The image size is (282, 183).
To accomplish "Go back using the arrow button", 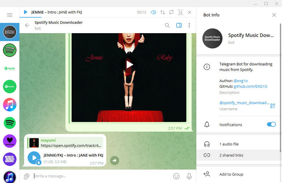I will (27, 25).
